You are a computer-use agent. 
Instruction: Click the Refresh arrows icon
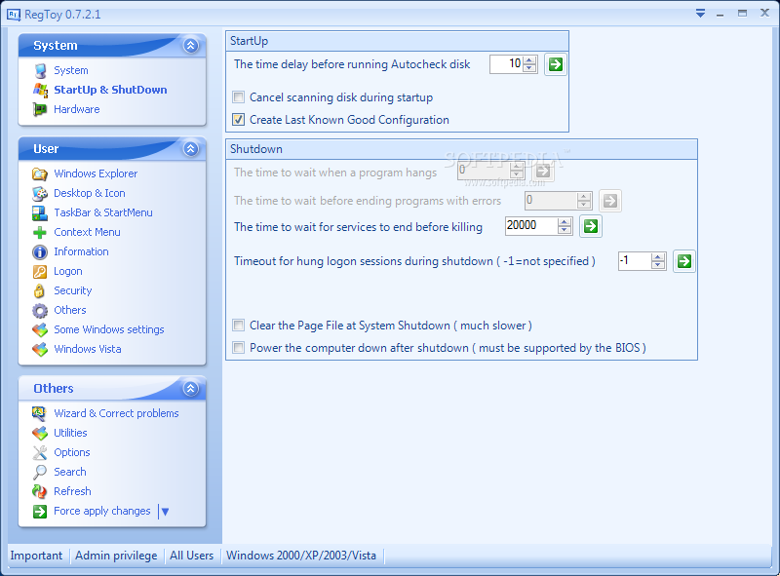[x=39, y=491]
